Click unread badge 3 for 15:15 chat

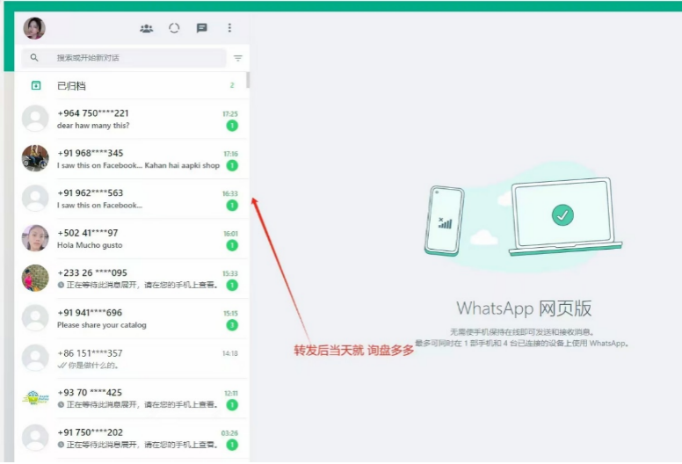tap(232, 325)
